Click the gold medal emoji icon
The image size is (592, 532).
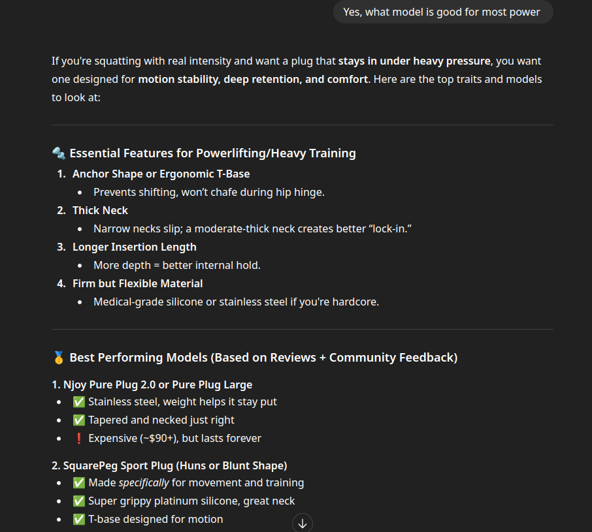pyautogui.click(x=59, y=358)
